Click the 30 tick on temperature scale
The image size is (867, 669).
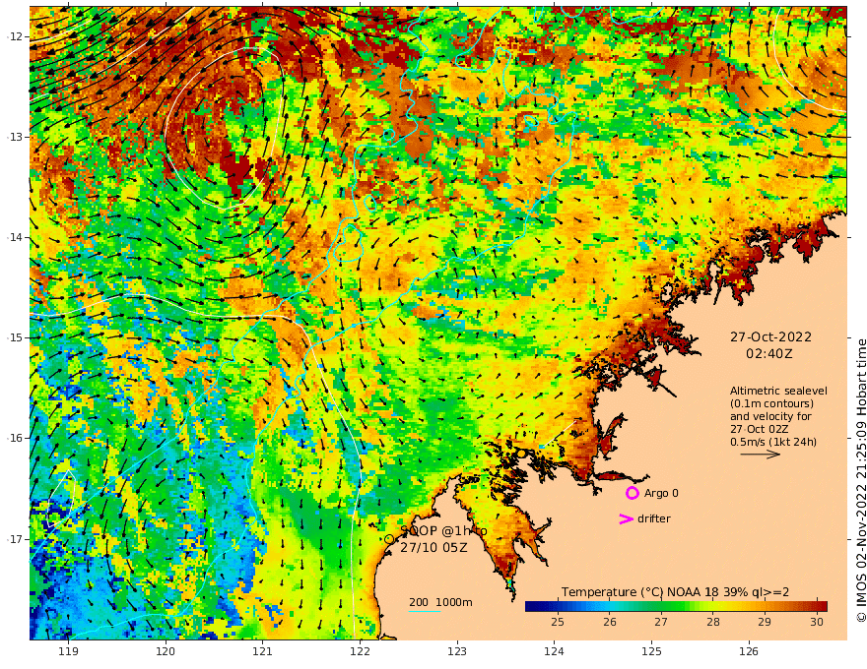coord(816,622)
